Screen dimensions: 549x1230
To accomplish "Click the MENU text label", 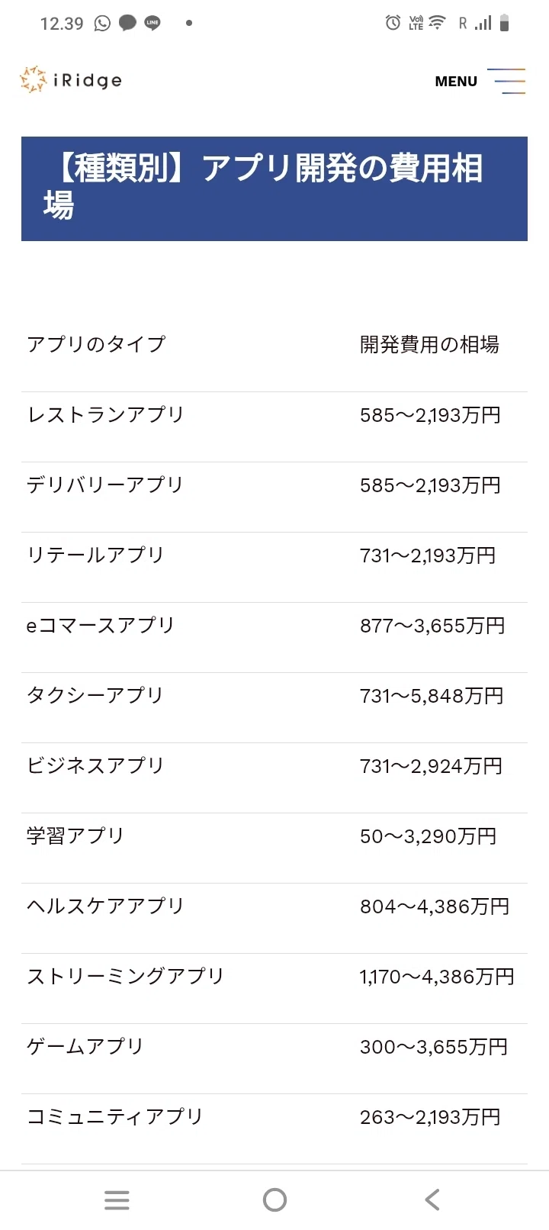I will coord(456,82).
